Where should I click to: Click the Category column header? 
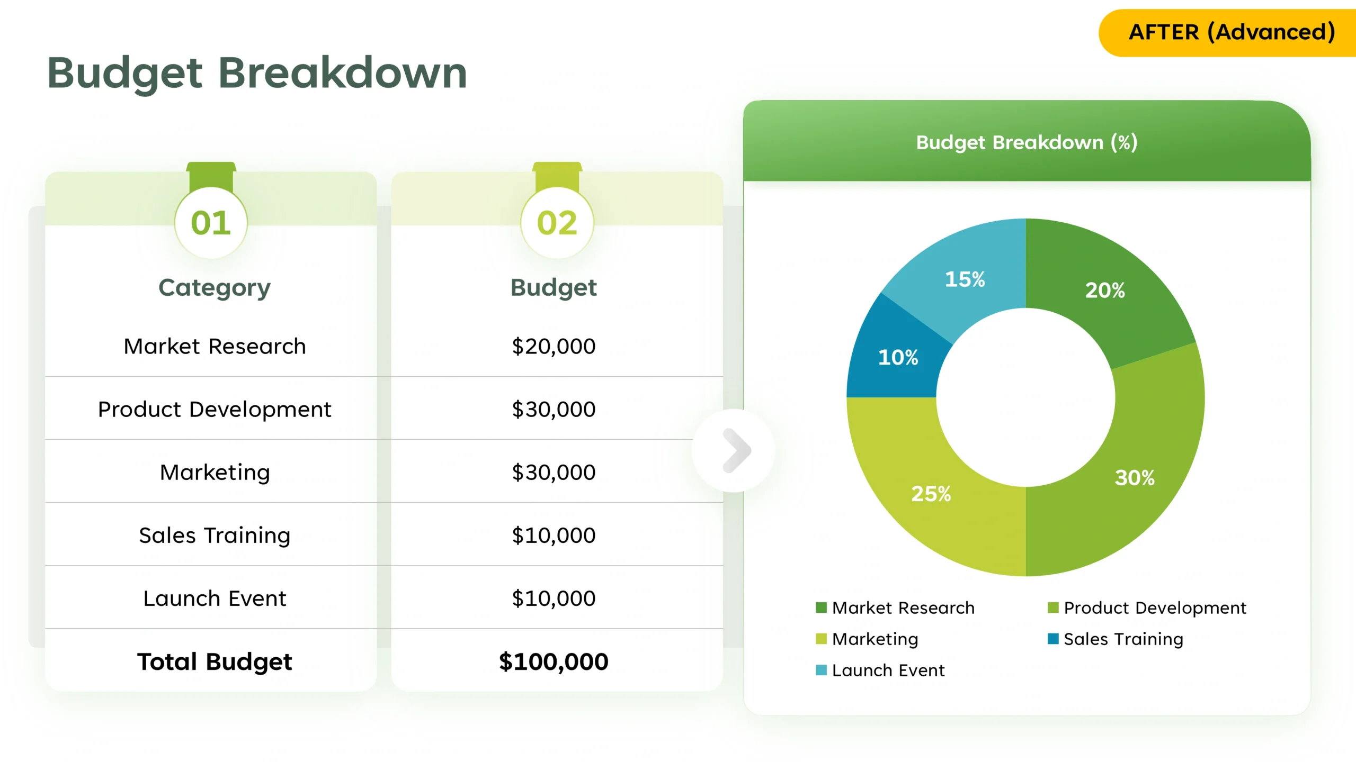pos(215,287)
